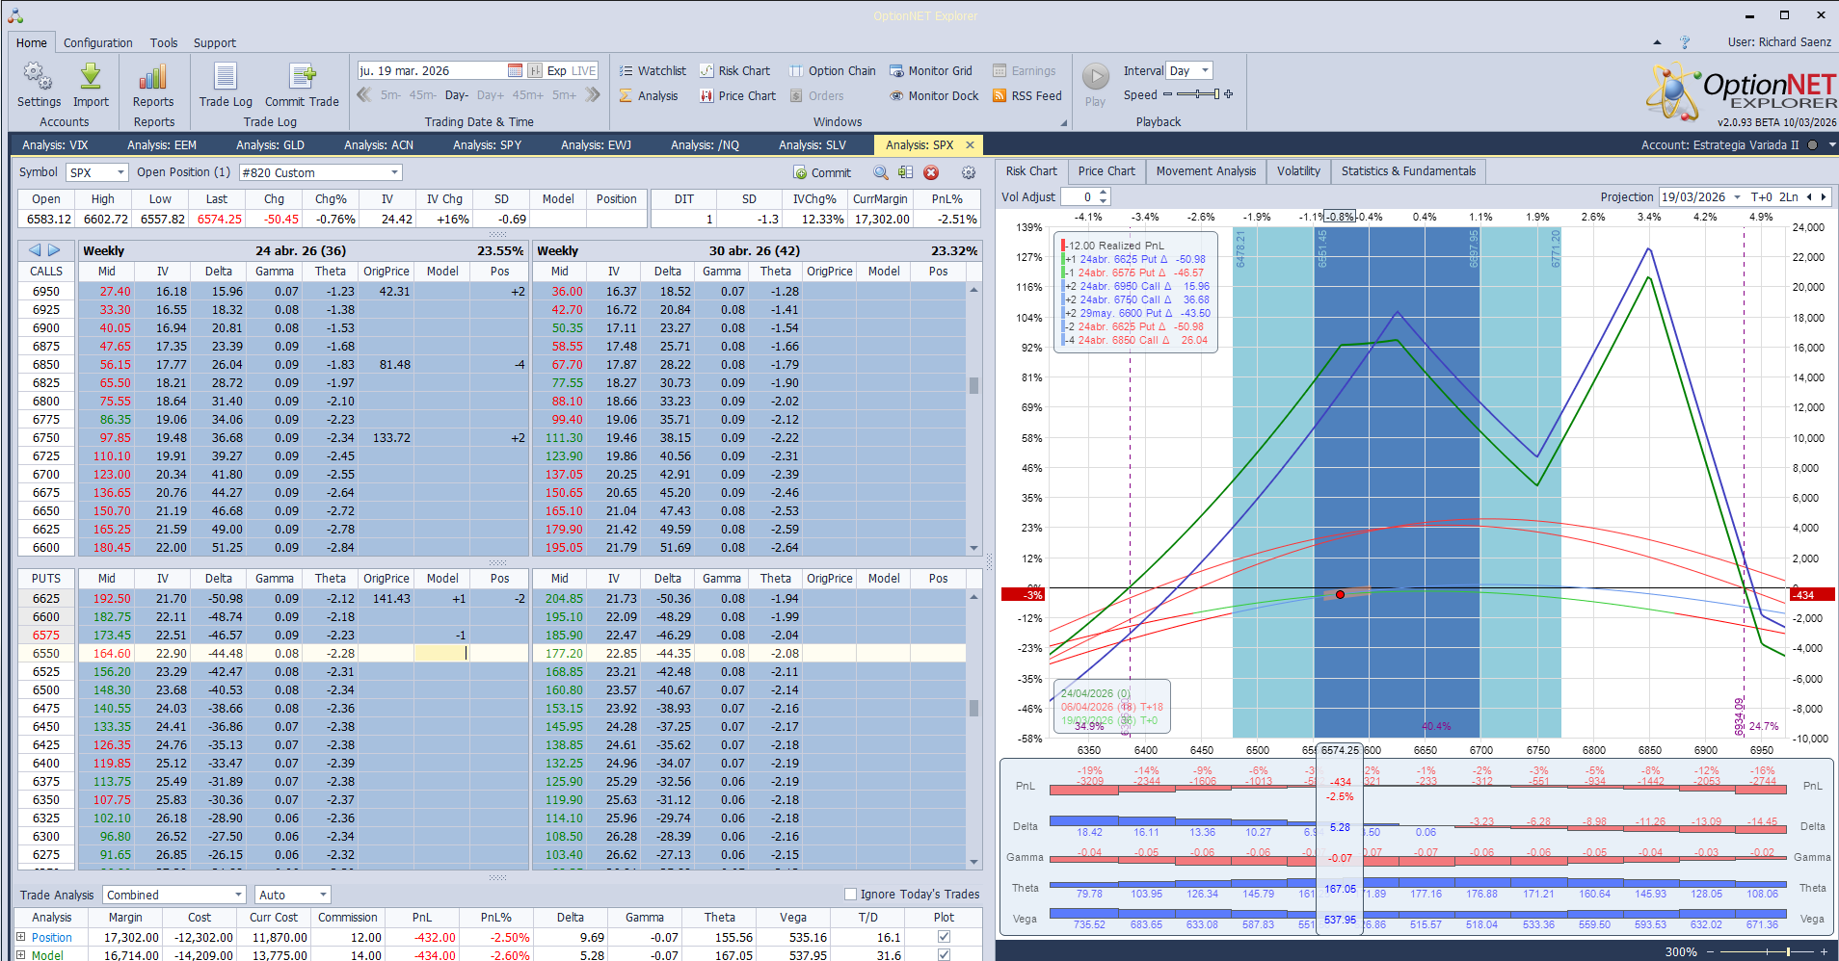Switch to the Volatility tab

click(x=1298, y=170)
